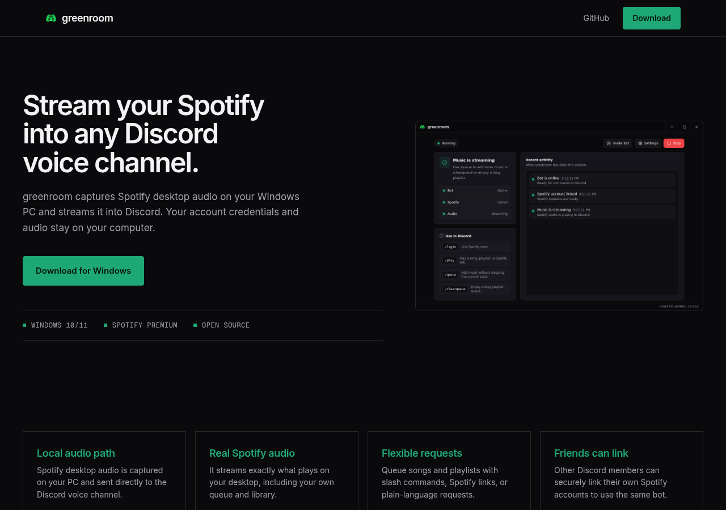Click the /play command chip in the preview
Viewport: 726px width, 510px height.
tap(450, 260)
